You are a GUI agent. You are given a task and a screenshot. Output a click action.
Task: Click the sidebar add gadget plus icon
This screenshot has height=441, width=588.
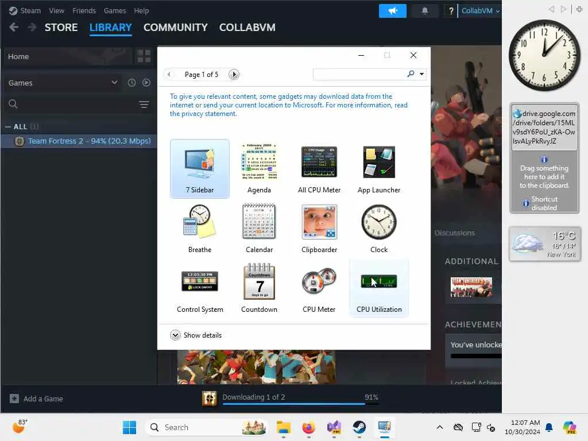[579, 9]
